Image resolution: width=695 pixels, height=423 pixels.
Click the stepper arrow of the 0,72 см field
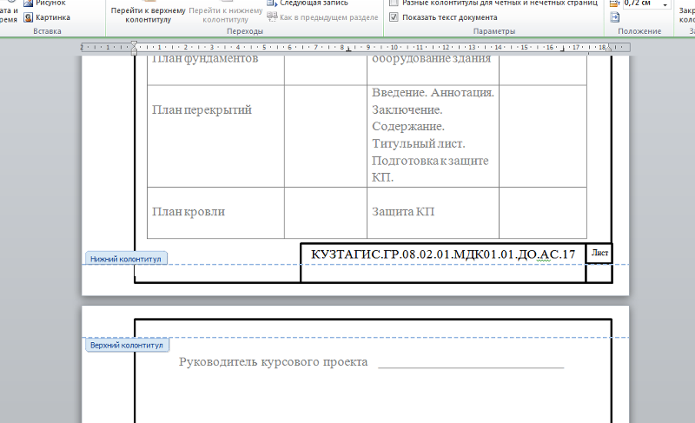[665, 3]
